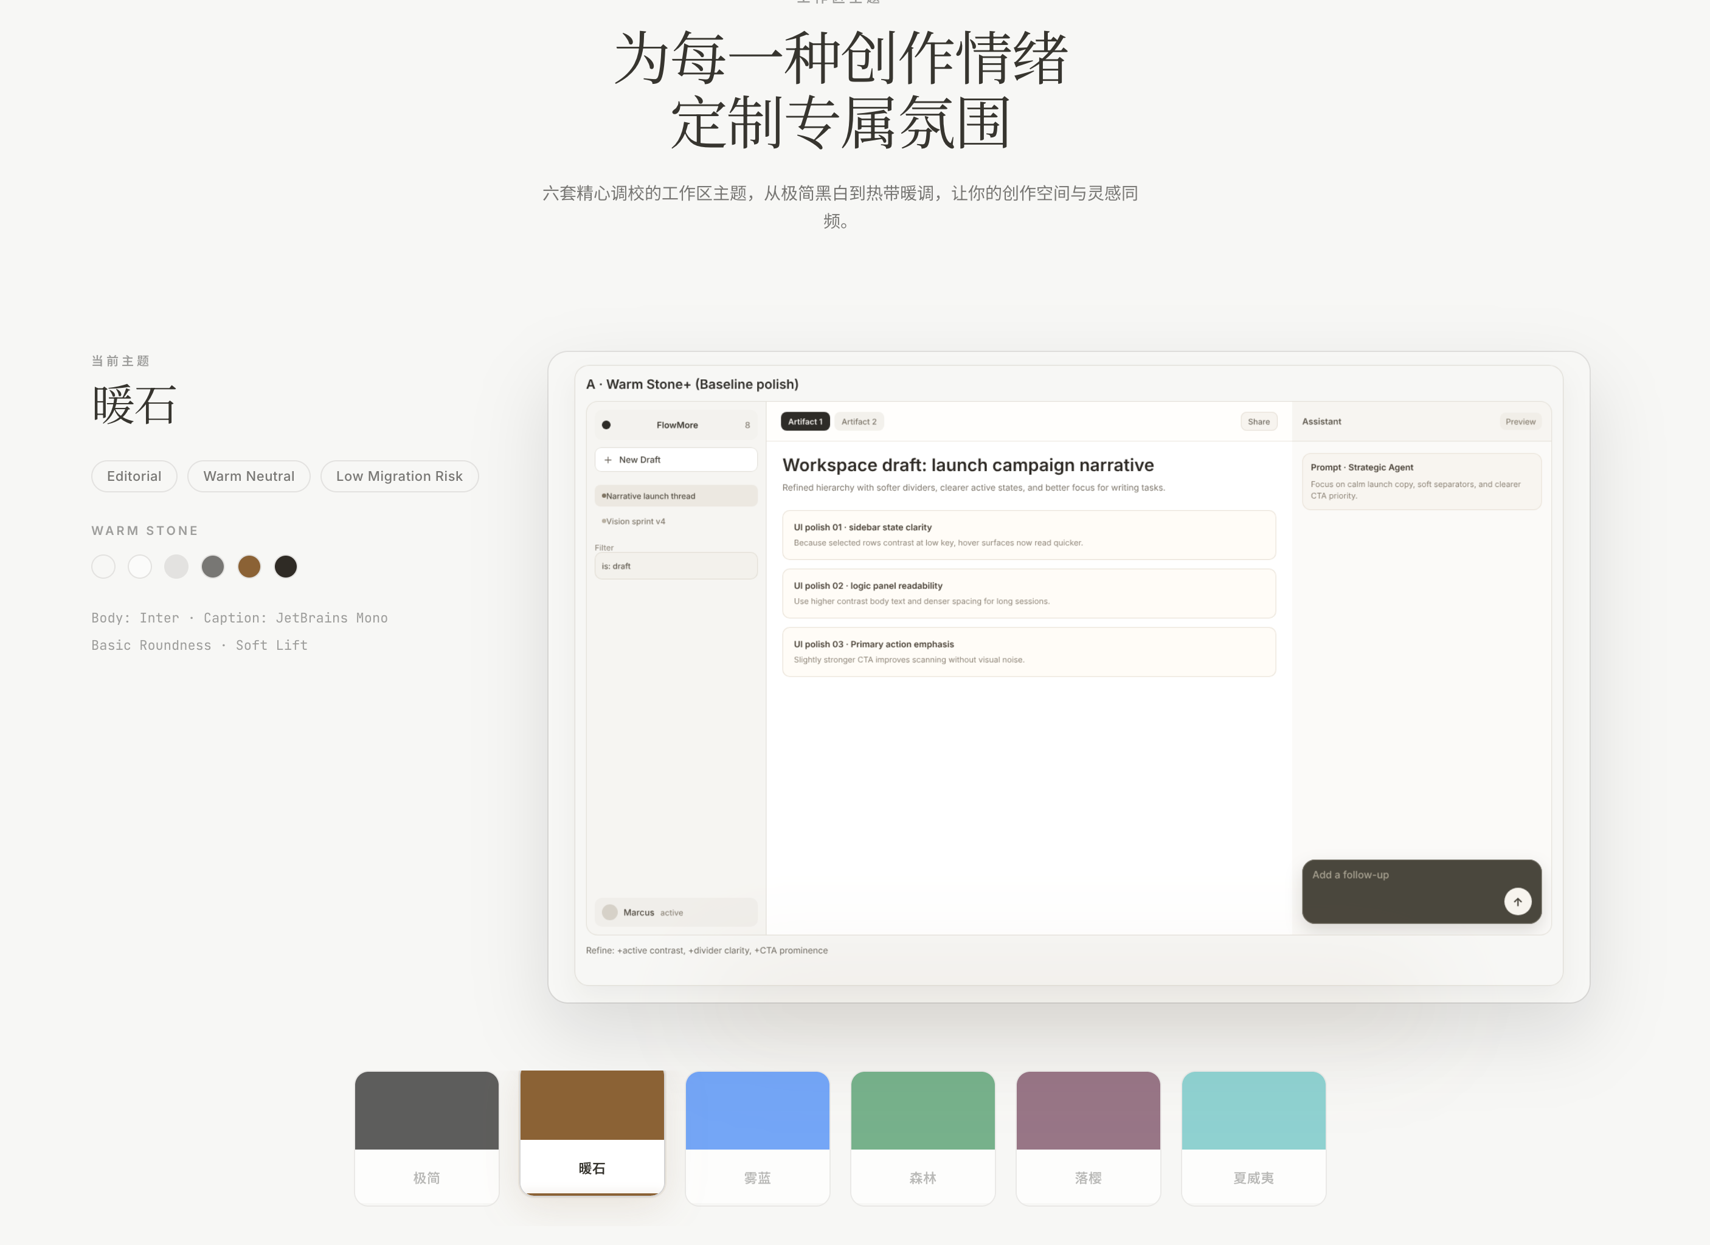Switch to the Artifact 2 tab
1710x1245 pixels.
click(859, 422)
